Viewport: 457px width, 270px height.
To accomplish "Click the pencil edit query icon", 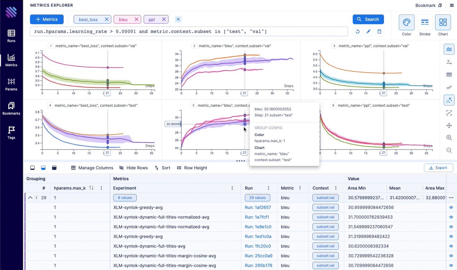I will click(x=368, y=31).
